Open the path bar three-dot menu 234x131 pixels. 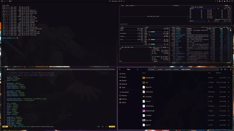point(218,69)
